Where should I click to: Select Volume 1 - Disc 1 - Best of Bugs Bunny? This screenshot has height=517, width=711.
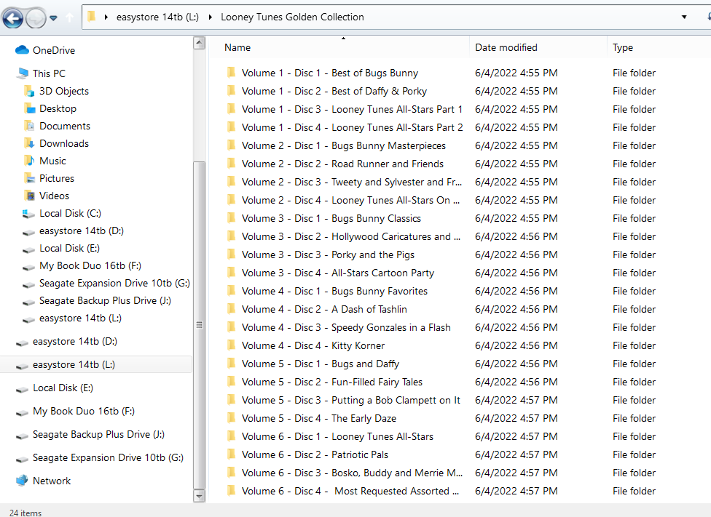330,73
